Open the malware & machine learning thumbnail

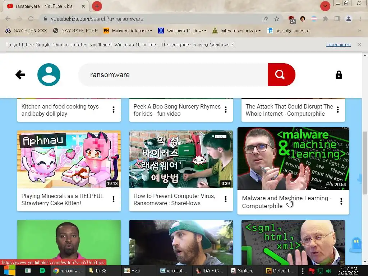(x=293, y=158)
